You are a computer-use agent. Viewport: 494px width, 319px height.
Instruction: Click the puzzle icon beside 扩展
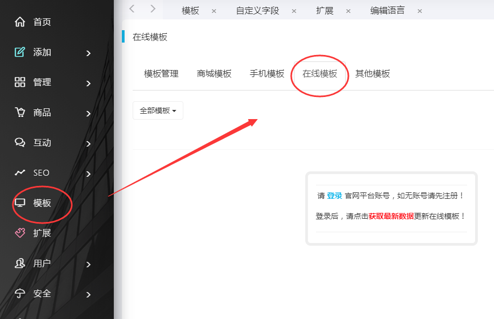pyautogui.click(x=20, y=233)
